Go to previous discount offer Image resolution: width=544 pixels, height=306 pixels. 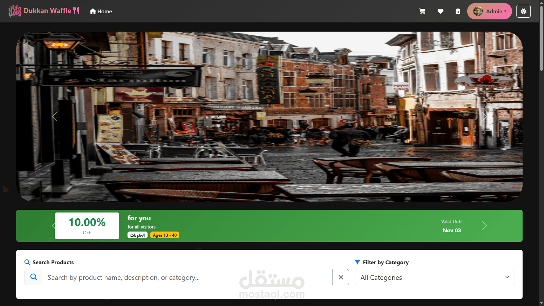point(53,226)
